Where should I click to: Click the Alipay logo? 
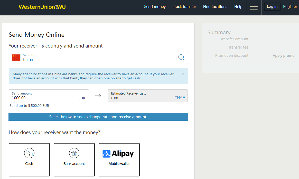[x=118, y=154]
